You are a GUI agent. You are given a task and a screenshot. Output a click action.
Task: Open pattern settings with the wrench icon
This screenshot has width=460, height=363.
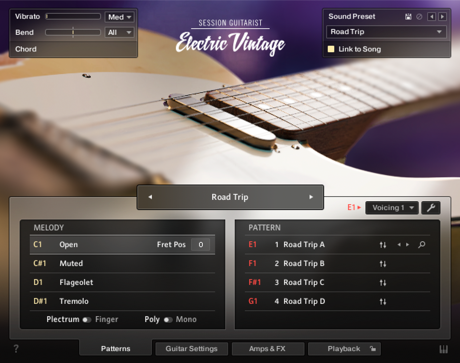[x=431, y=207]
